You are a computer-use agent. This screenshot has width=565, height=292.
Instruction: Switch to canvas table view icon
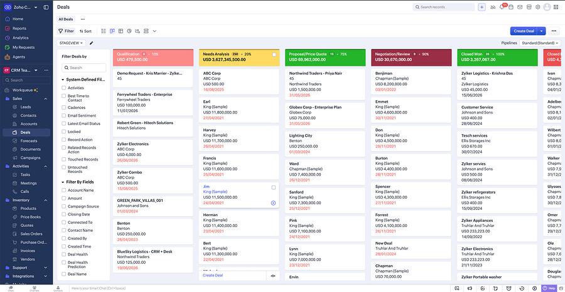tap(121, 31)
